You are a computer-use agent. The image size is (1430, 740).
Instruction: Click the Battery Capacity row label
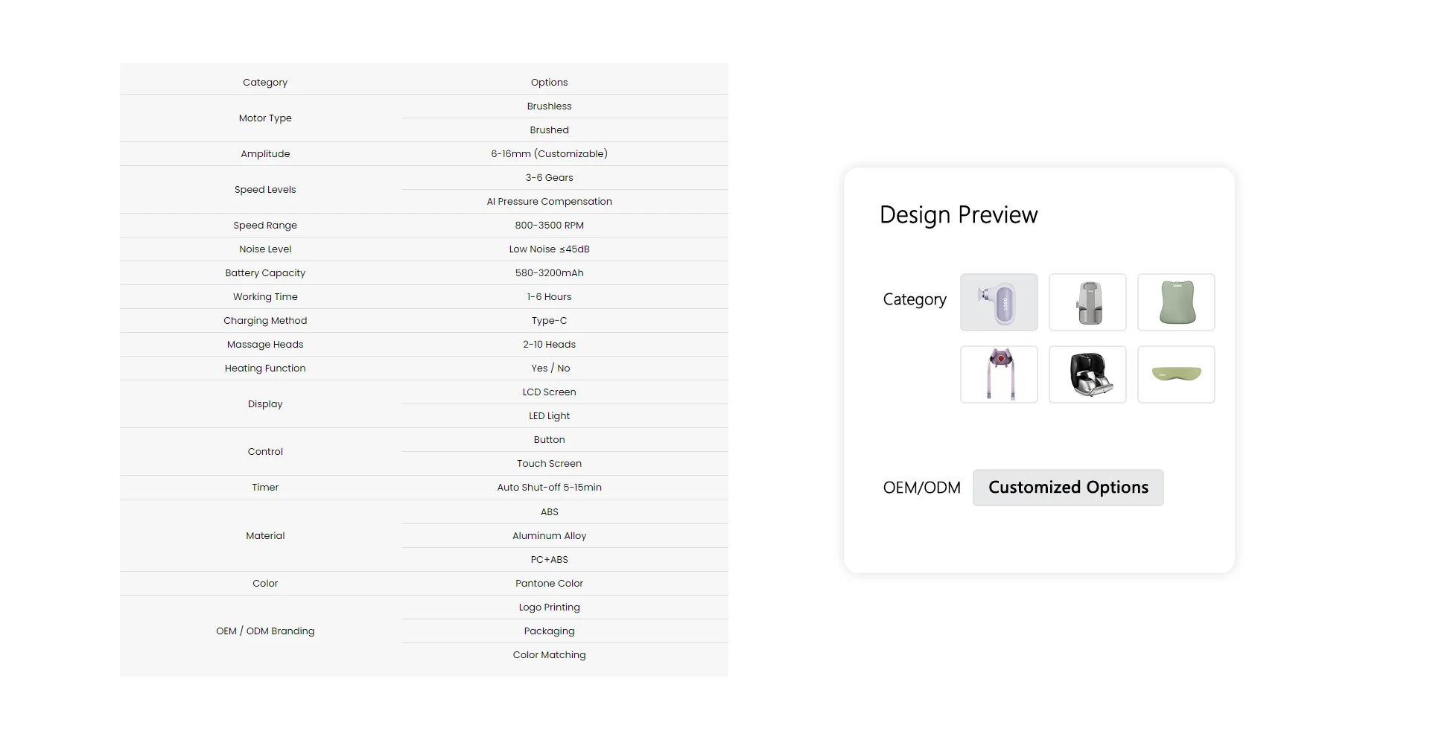tap(265, 273)
